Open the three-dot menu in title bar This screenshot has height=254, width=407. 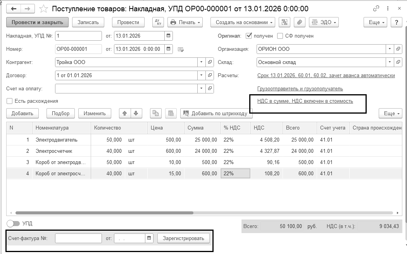388,9
